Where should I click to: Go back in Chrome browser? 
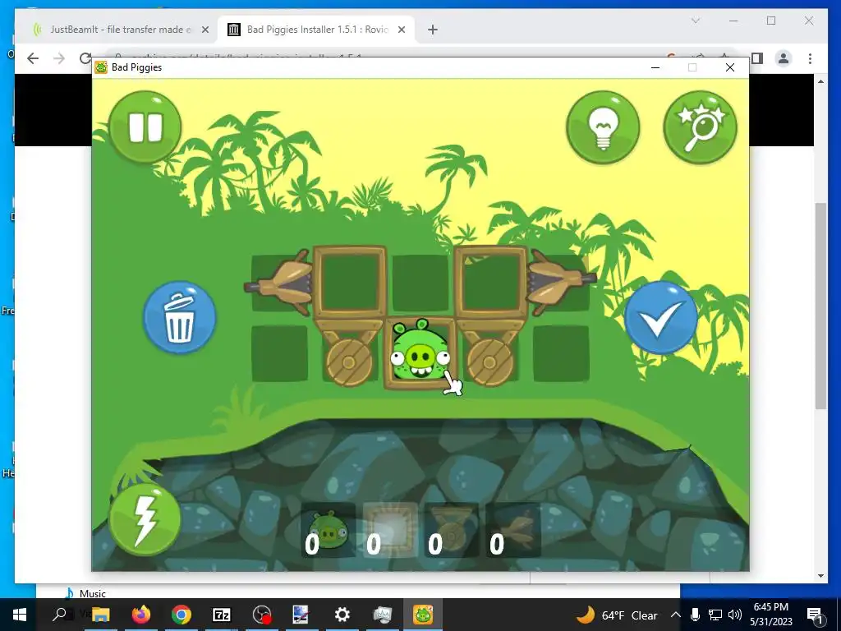tap(33, 58)
